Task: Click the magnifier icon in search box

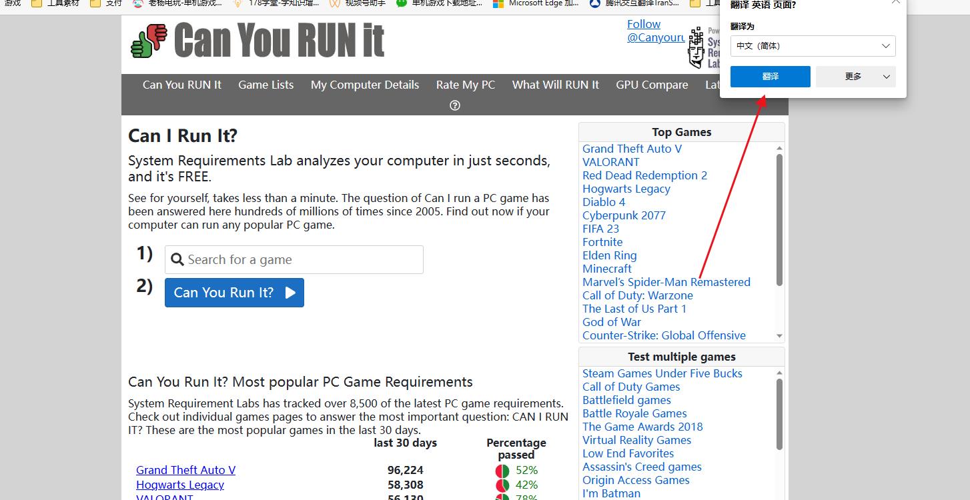Action: (177, 260)
